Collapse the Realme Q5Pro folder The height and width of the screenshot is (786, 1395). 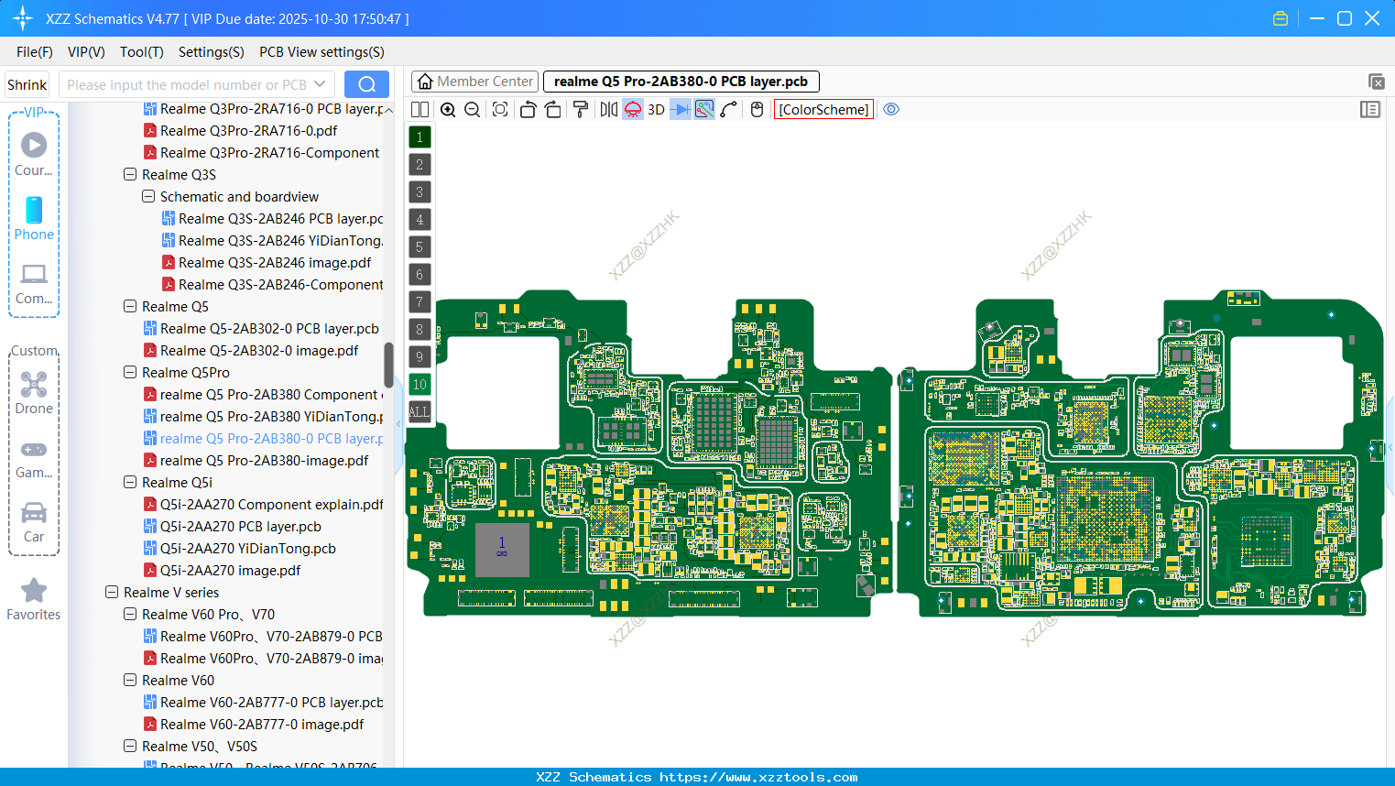[129, 372]
